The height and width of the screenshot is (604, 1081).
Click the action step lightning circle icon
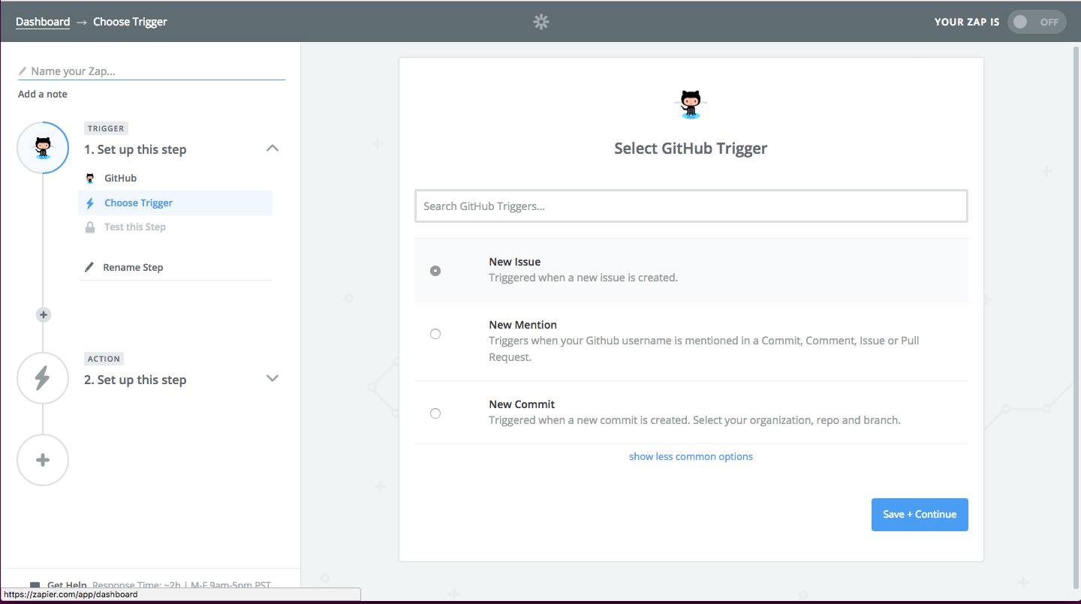point(43,378)
